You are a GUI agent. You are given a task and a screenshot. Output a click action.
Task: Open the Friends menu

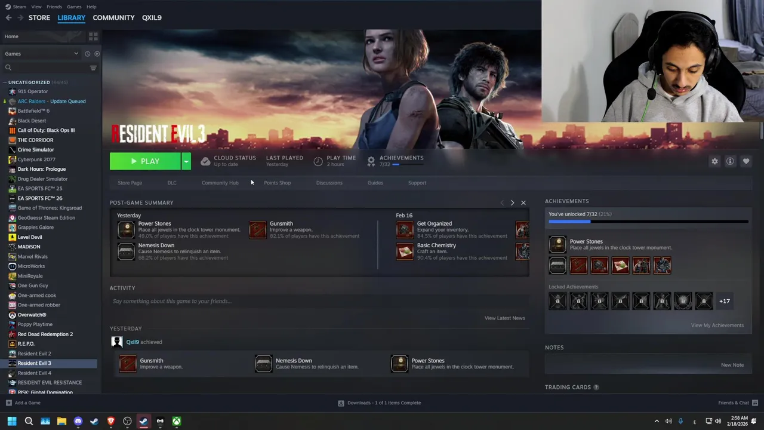tap(54, 7)
